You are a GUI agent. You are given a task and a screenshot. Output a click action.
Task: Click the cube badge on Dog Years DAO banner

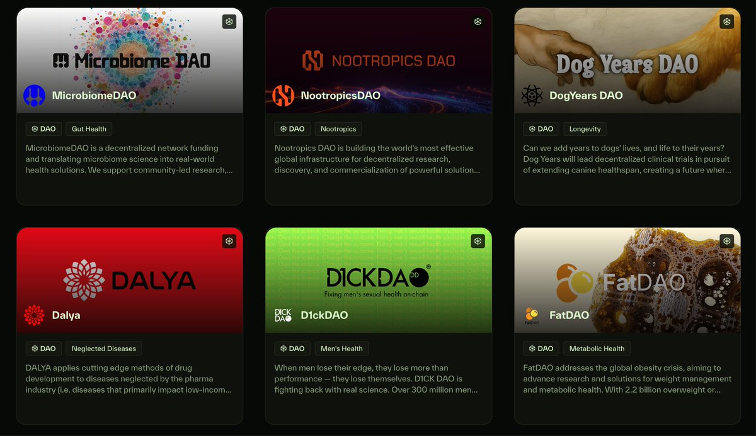(727, 21)
